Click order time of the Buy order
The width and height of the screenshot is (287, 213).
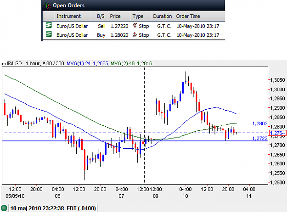coord(198,35)
